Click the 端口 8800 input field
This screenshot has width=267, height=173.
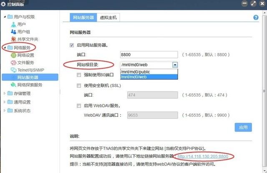pos(149,55)
